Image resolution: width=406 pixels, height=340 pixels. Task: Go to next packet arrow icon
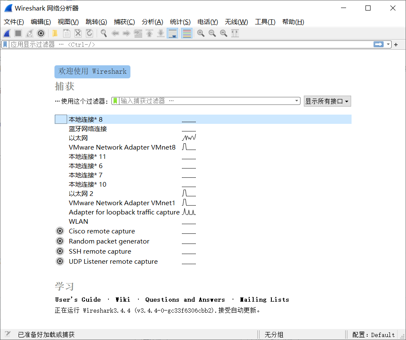[126, 33]
